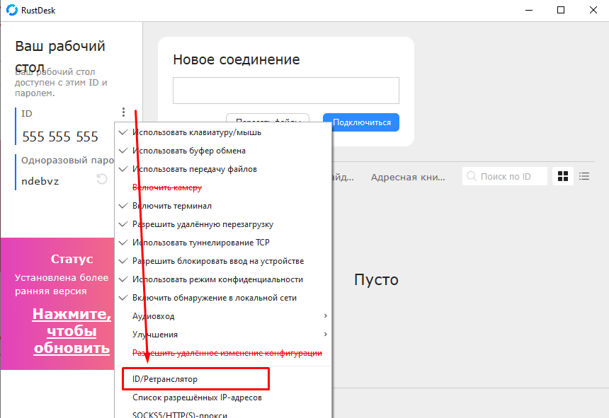
Task: Enable 'Включить камеру' option
Action: 223,187
